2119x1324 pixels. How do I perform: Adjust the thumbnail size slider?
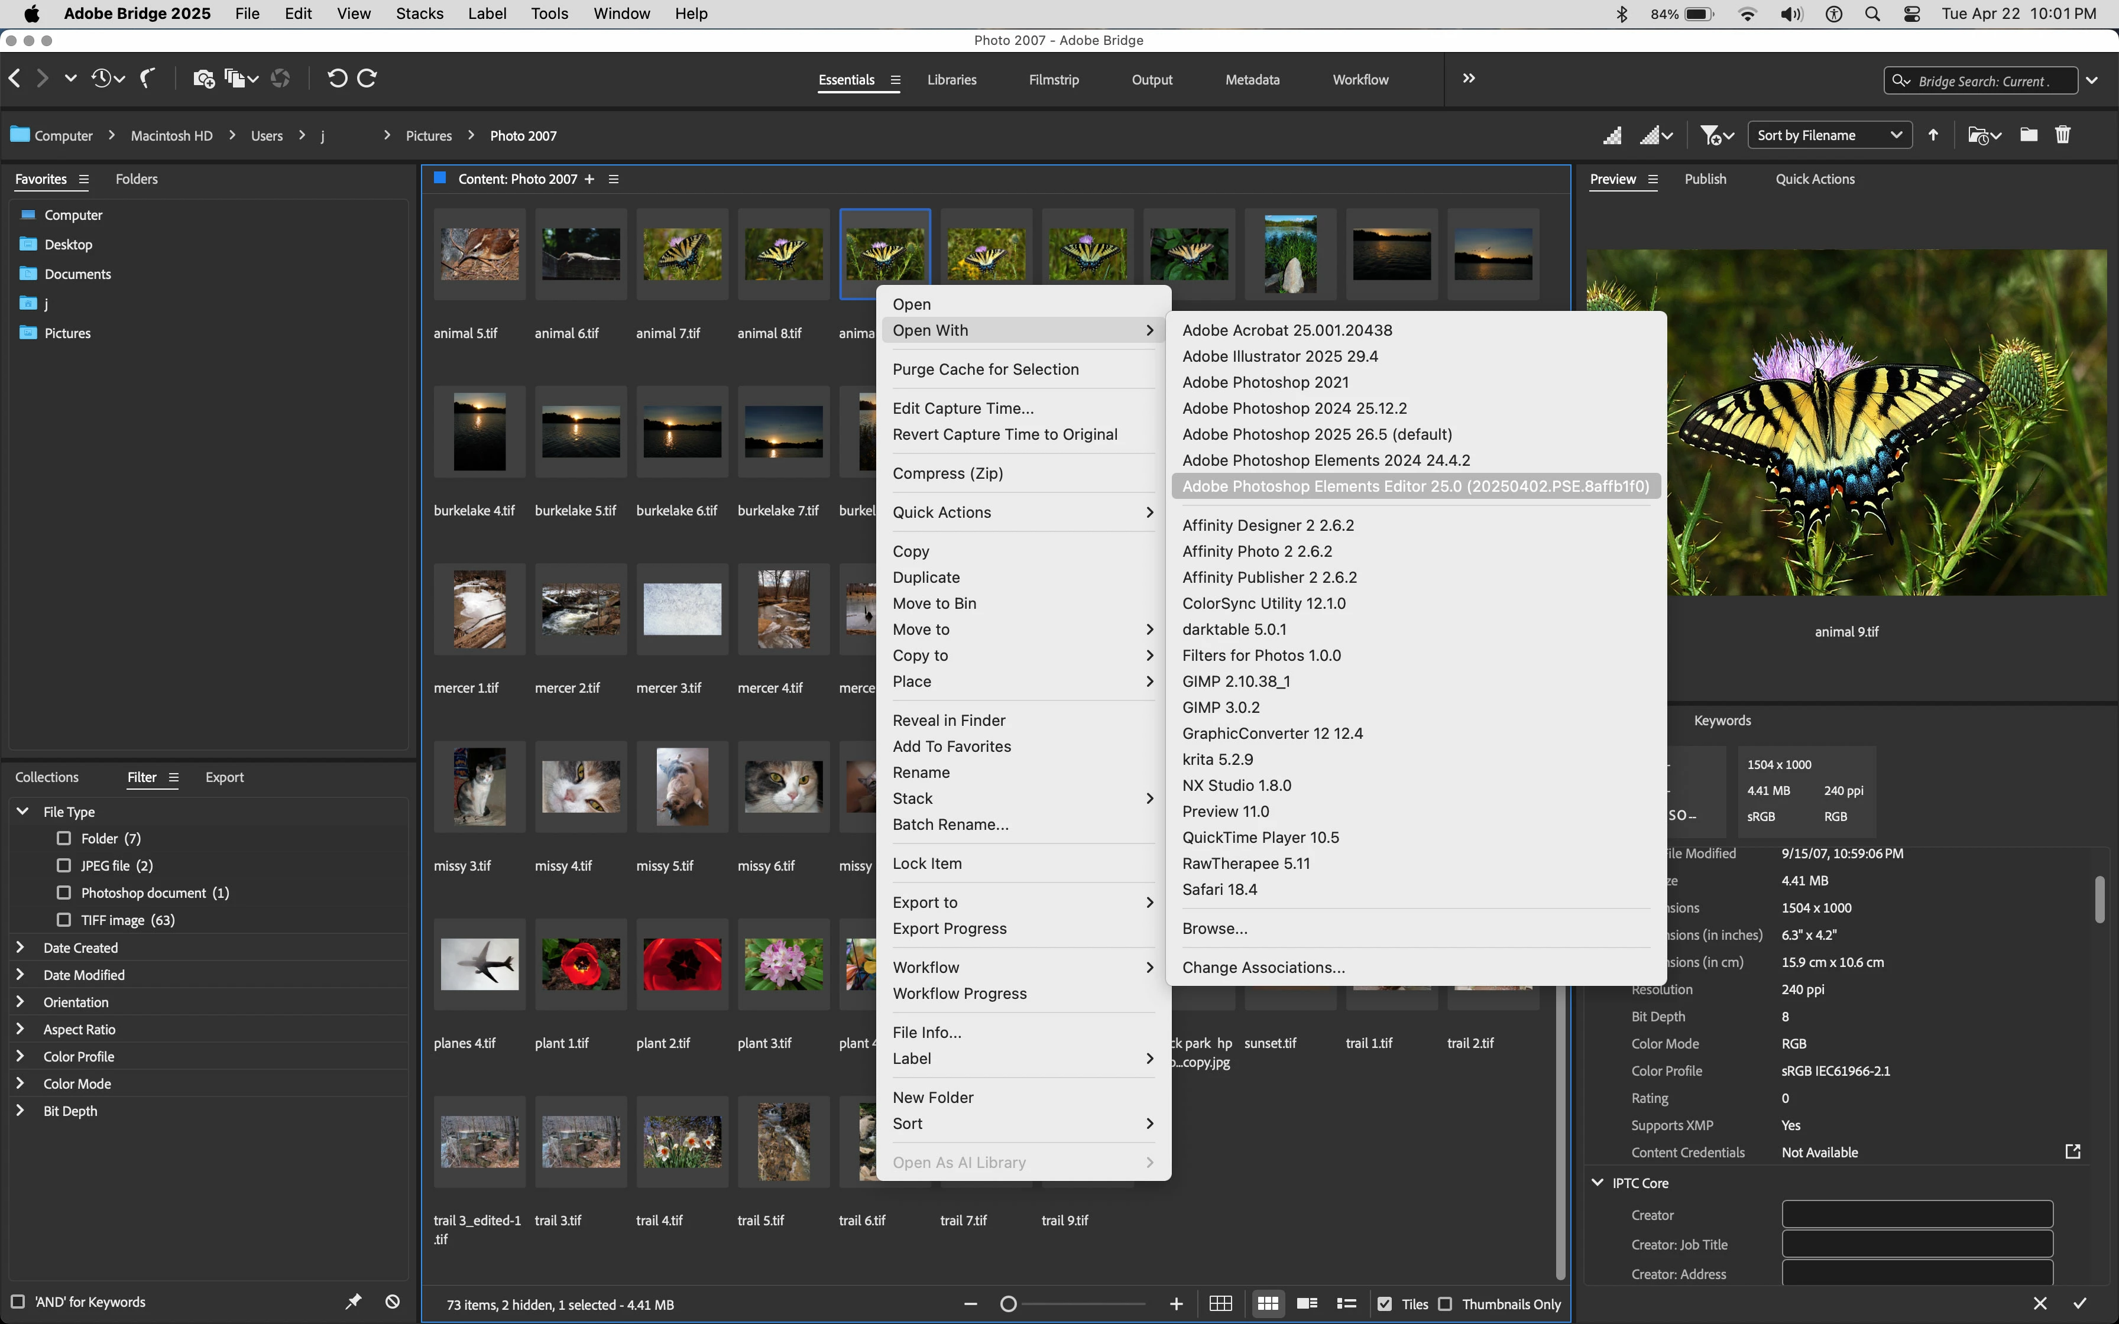[1009, 1304]
